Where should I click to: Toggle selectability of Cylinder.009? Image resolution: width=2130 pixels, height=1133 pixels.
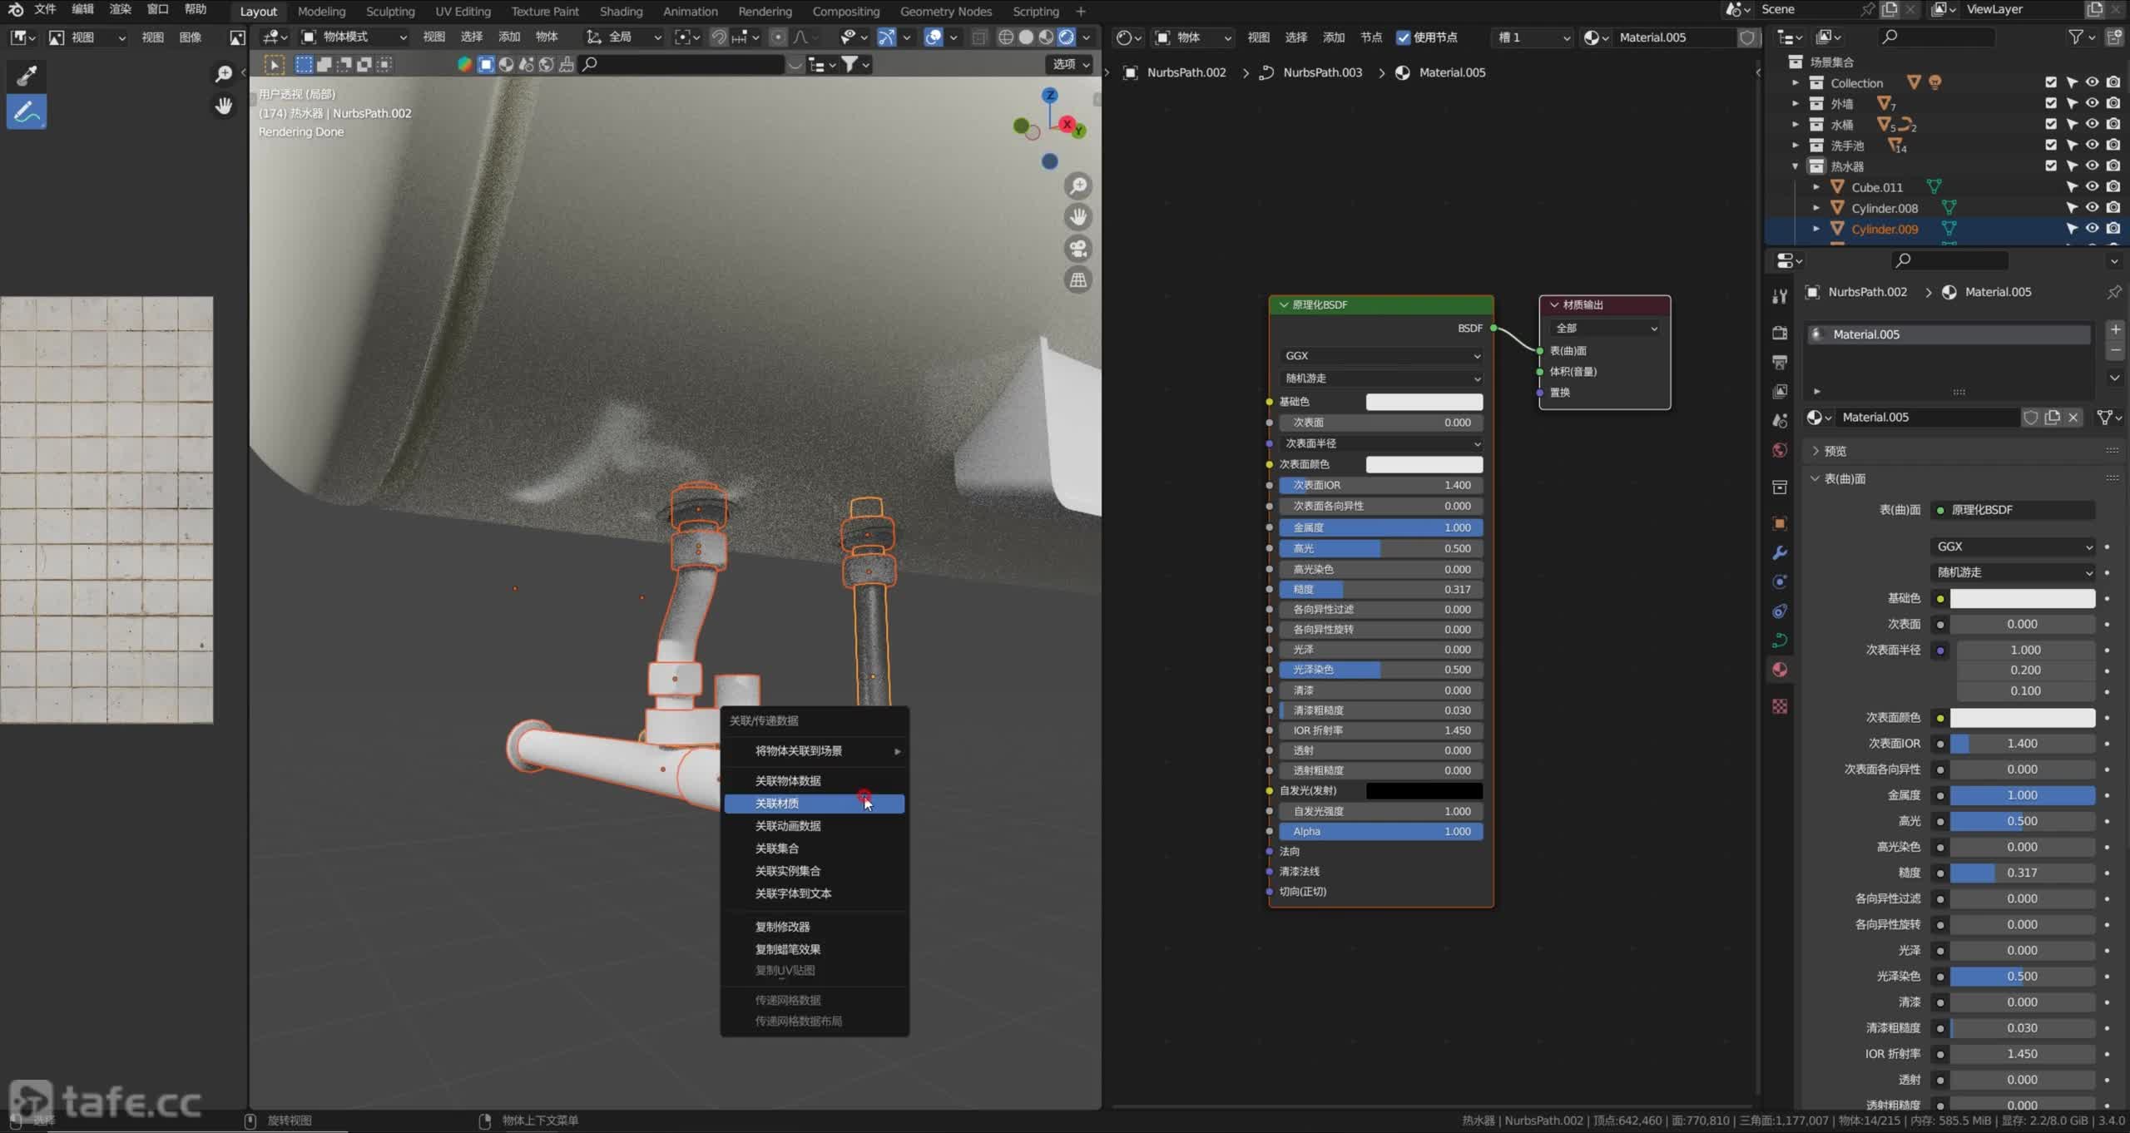coord(2072,228)
